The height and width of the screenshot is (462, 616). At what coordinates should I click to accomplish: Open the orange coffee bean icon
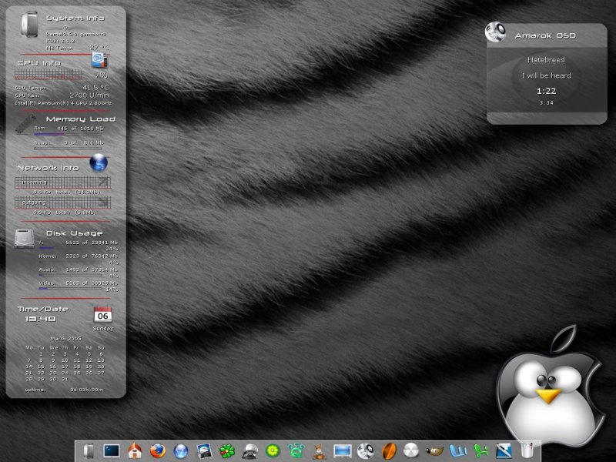tap(388, 451)
